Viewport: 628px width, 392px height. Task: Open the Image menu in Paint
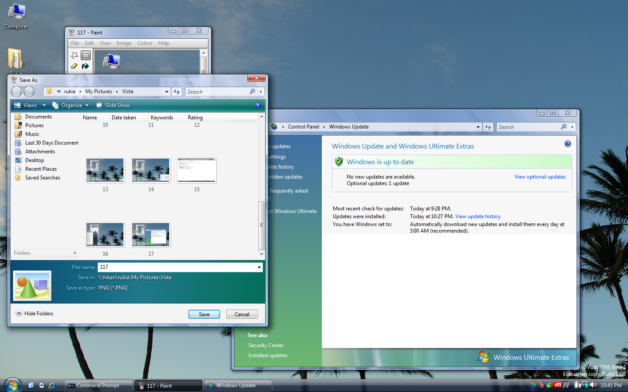click(124, 43)
